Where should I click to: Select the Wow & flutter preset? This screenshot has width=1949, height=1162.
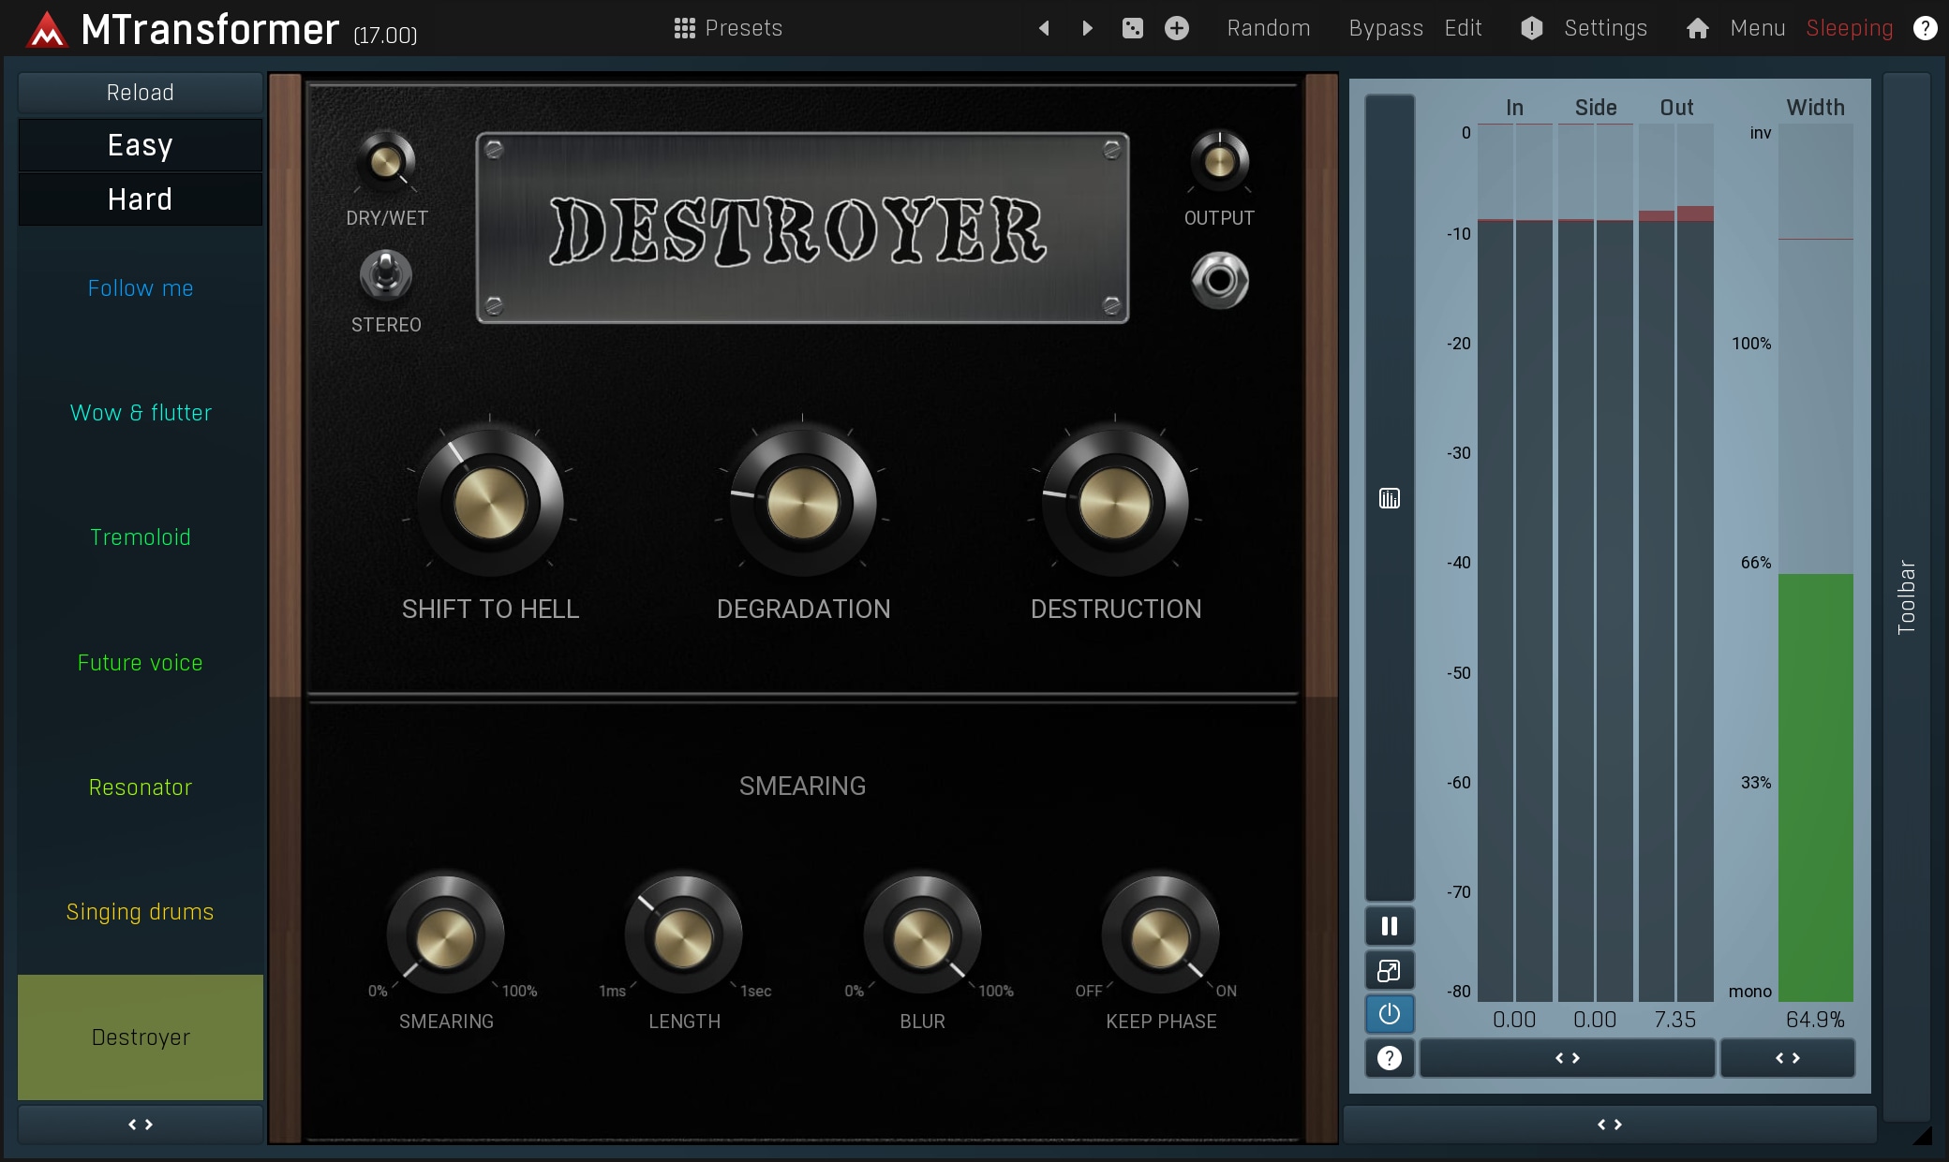(141, 413)
